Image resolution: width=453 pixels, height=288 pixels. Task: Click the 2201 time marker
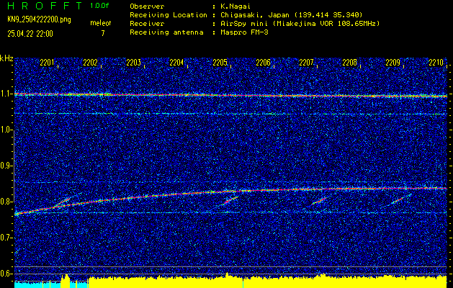click(47, 63)
